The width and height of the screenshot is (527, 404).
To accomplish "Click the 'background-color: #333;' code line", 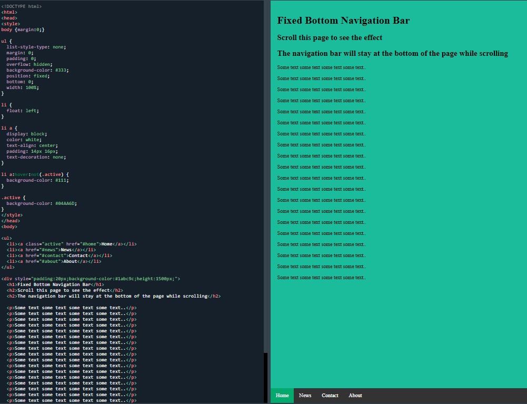I will point(37,70).
